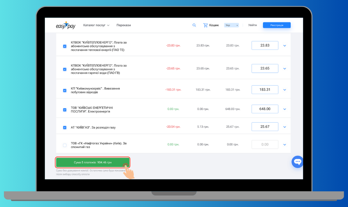Uncheck the КП Київкомунсервіс waste removal checkbox
The image size is (348, 207).
(x=65, y=90)
